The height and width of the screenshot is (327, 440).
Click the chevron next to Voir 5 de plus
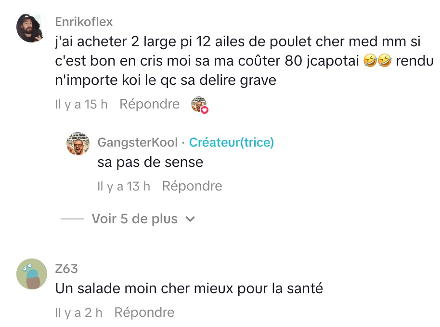(190, 219)
